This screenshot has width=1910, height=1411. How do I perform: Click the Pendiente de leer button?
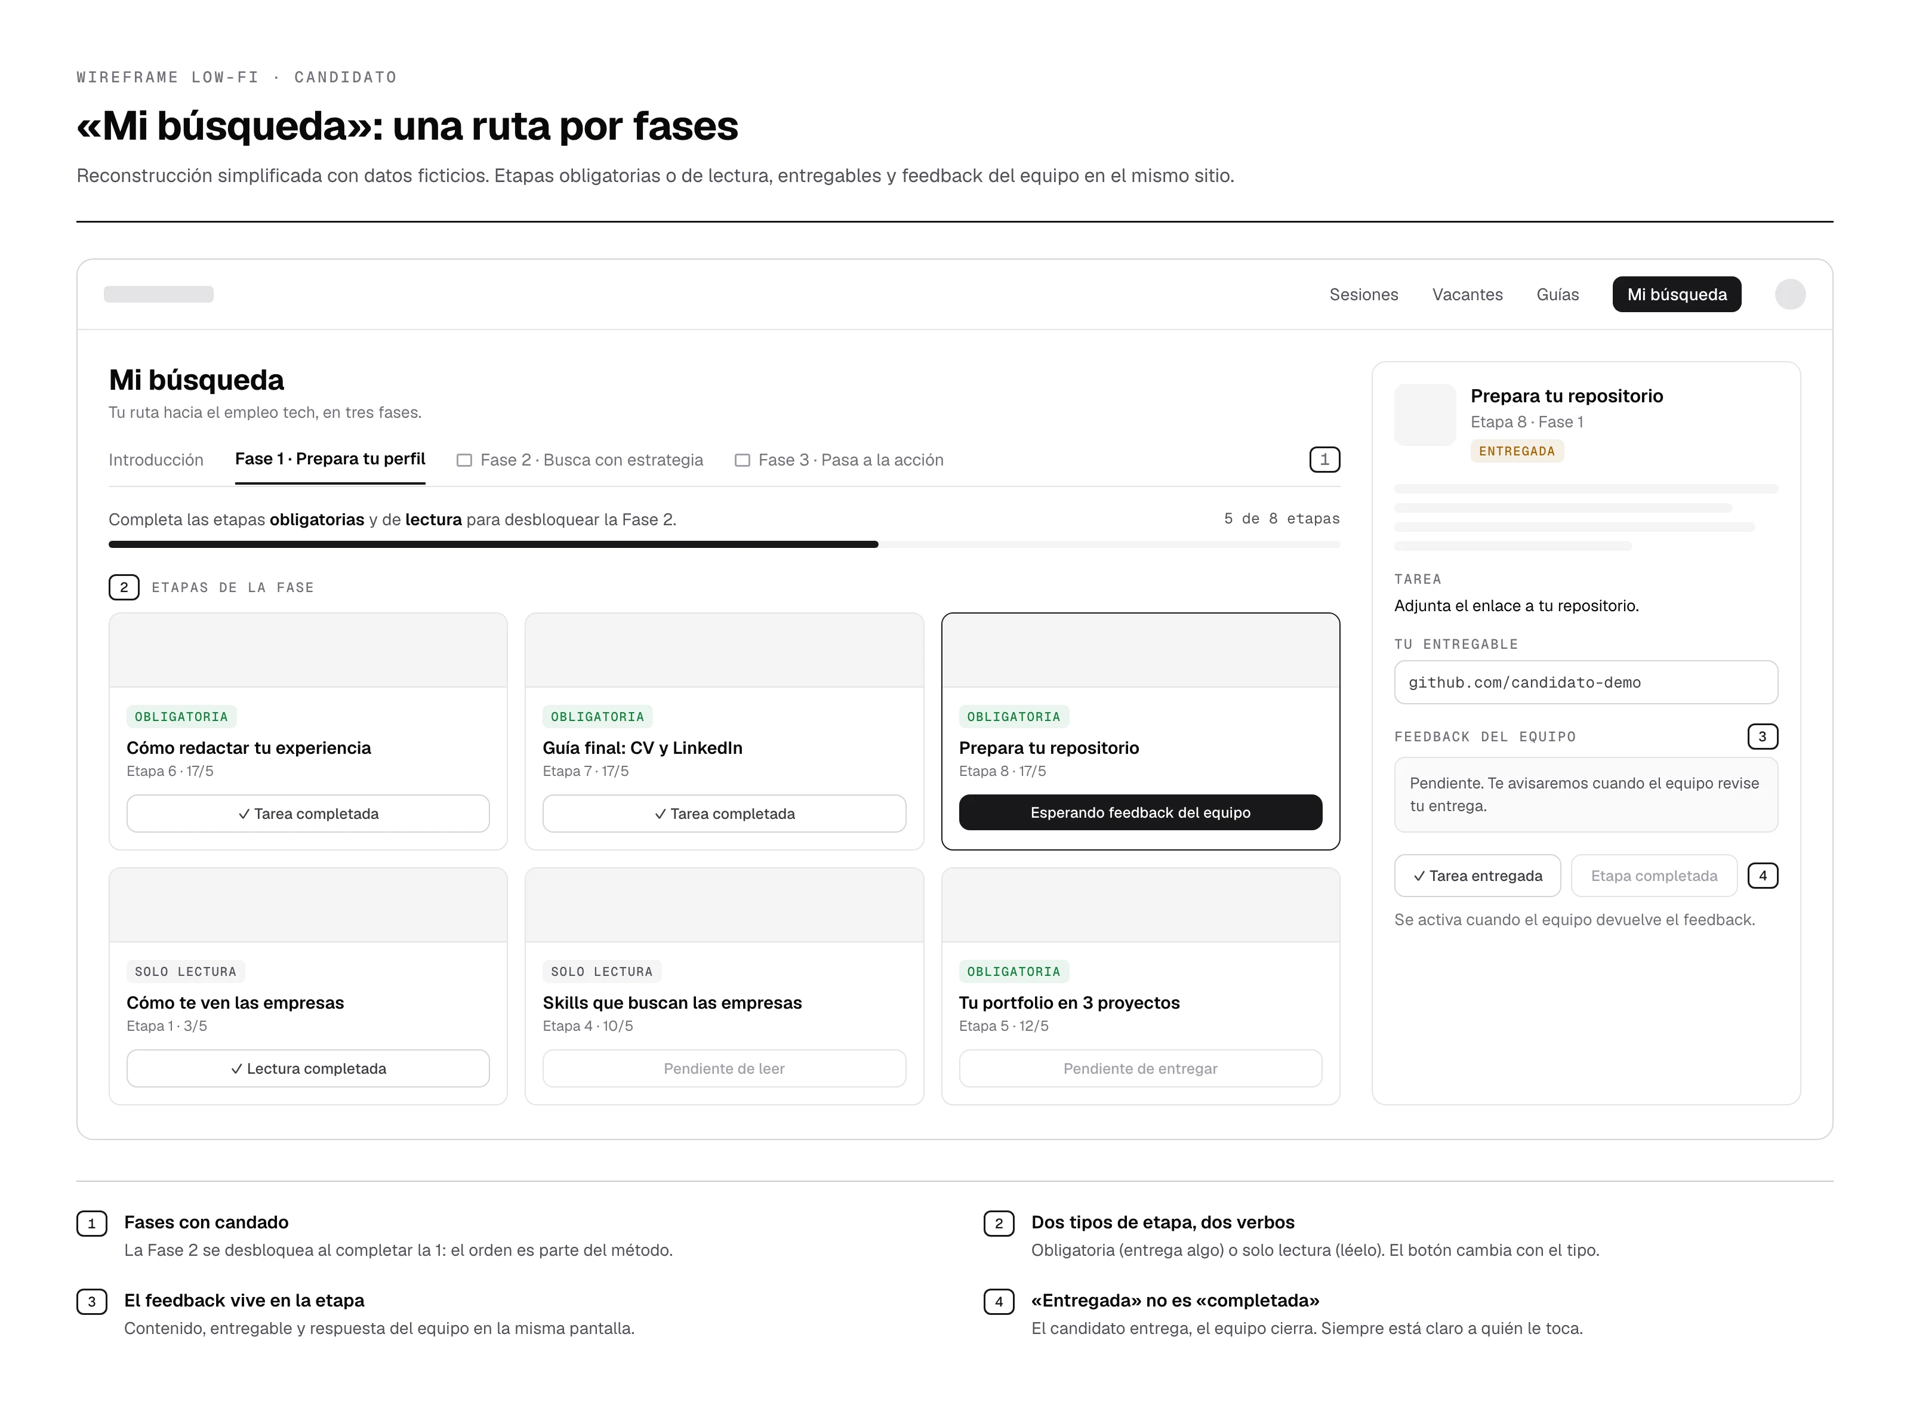[x=723, y=1068]
